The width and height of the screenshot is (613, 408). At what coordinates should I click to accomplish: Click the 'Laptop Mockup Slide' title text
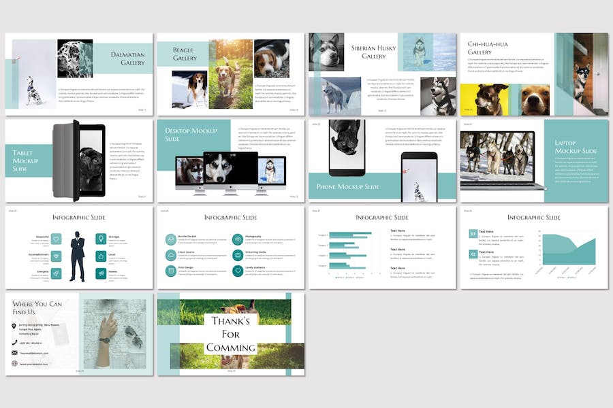click(576, 147)
